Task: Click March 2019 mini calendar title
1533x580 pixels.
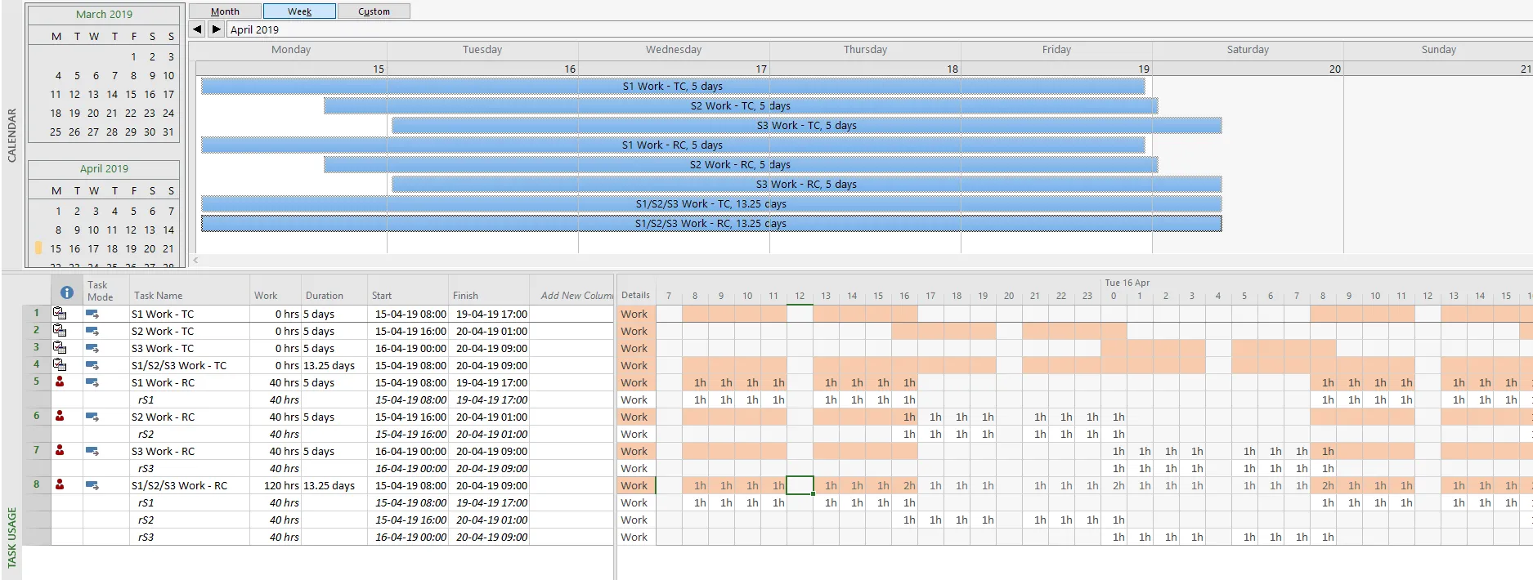Action: click(x=104, y=14)
